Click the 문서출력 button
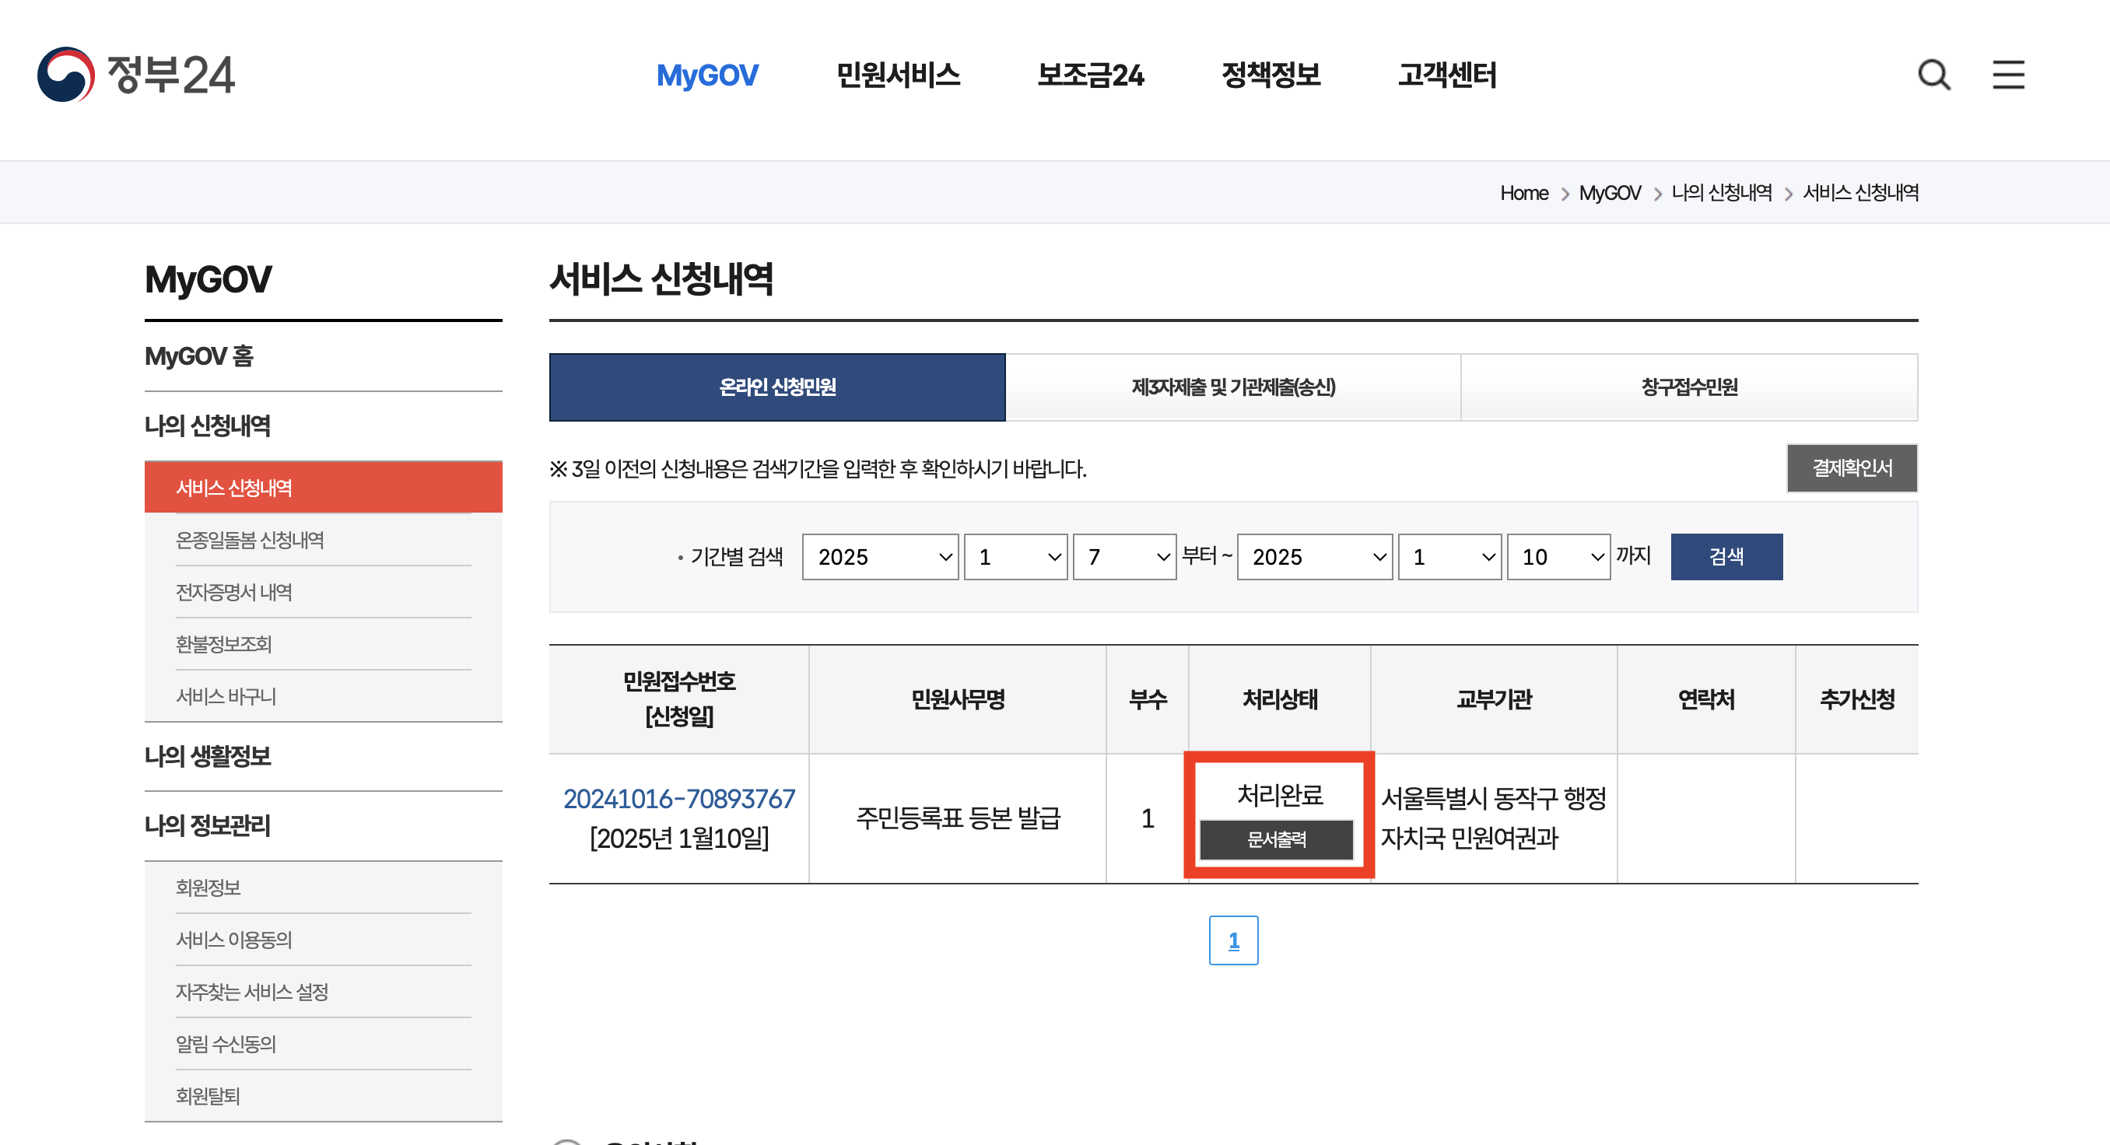 point(1276,839)
